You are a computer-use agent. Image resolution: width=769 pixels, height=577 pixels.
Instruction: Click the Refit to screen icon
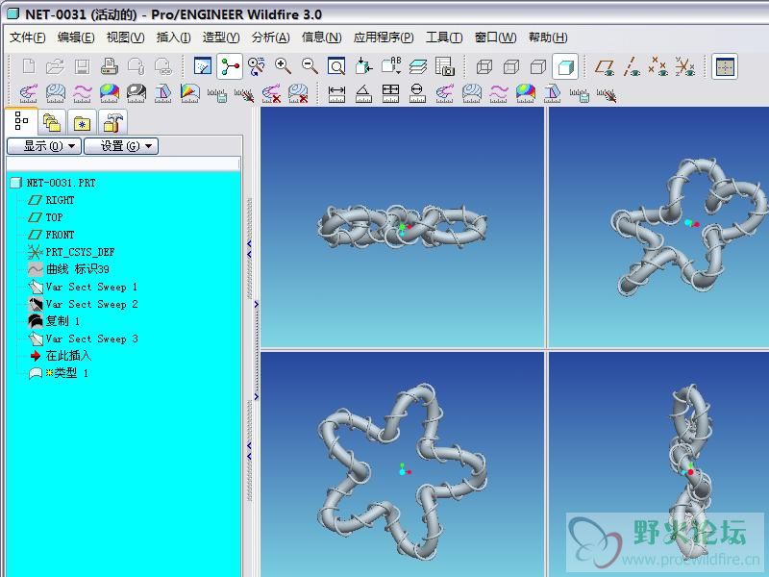[x=336, y=65]
